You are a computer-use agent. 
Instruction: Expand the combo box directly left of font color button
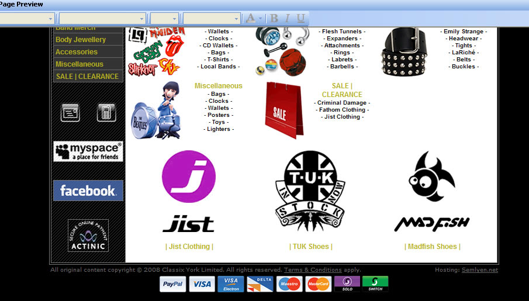pyautogui.click(x=236, y=18)
